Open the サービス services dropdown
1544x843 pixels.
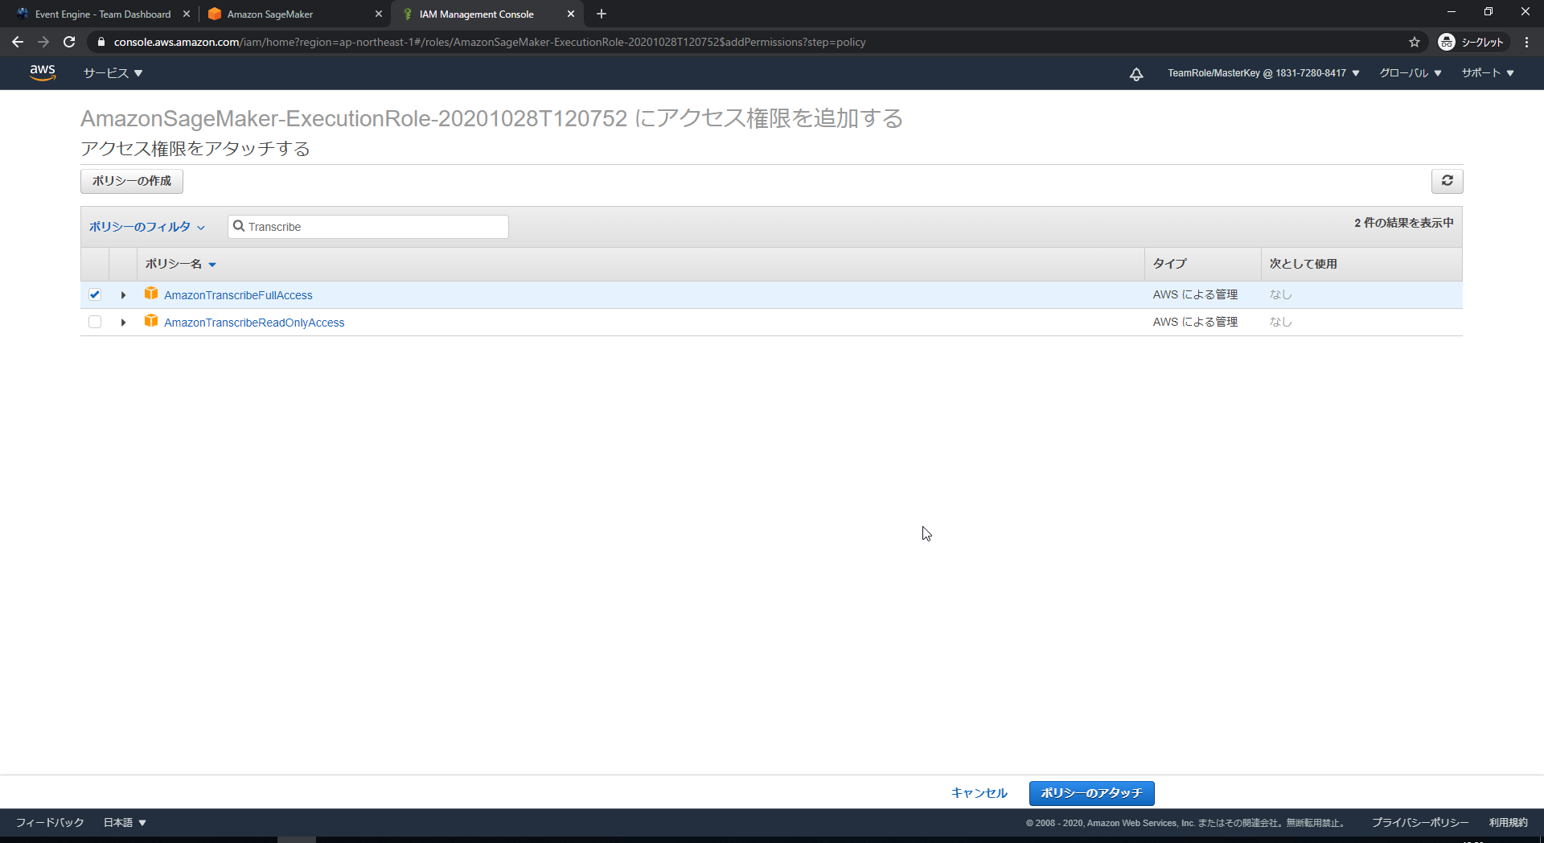(113, 73)
